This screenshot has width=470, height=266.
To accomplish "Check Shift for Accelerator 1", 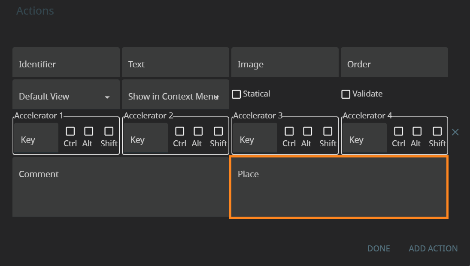I will [109, 131].
